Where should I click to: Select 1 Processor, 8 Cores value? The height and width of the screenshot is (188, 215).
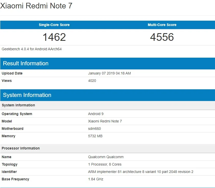pos(105,164)
